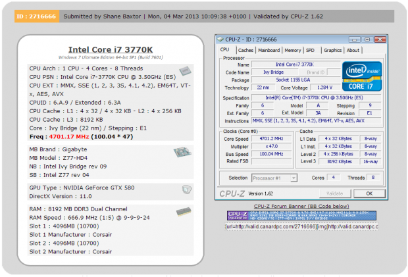Viewport: 408px width, 277px height.
Task: Click the red Freq 4701.17 MHz text
Action: 69,137
